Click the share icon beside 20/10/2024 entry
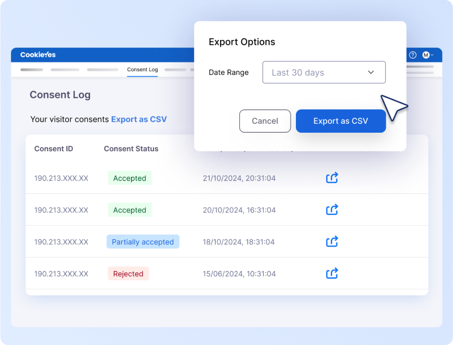 click(x=332, y=210)
